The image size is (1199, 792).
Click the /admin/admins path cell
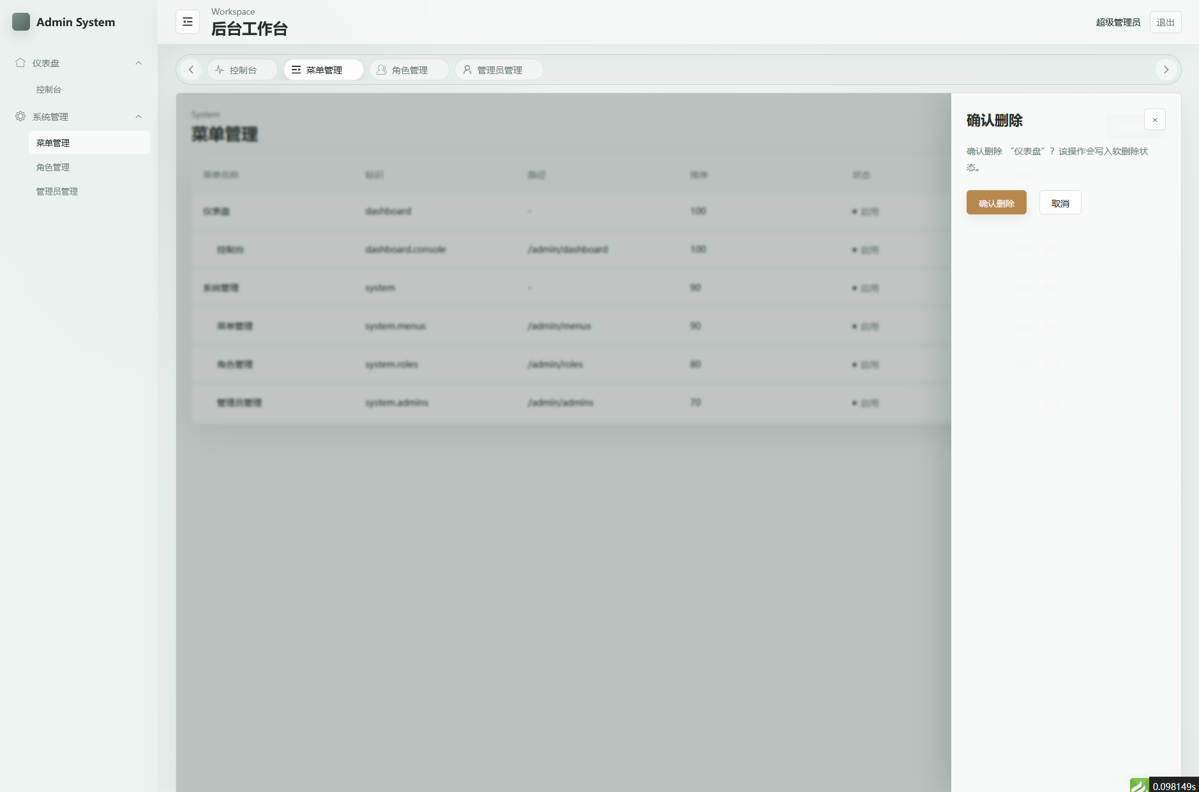point(561,402)
